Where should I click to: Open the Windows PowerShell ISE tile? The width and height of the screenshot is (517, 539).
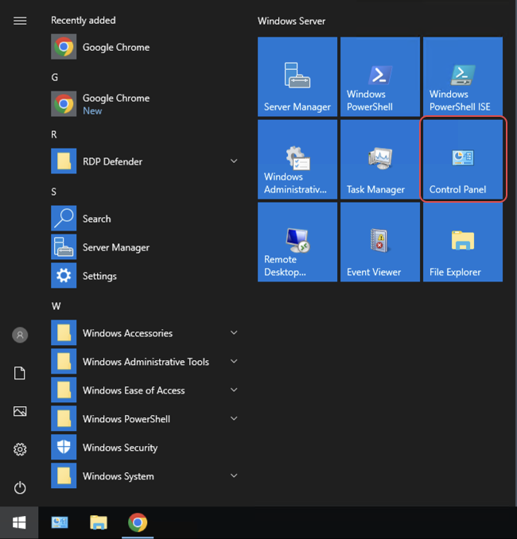463,76
